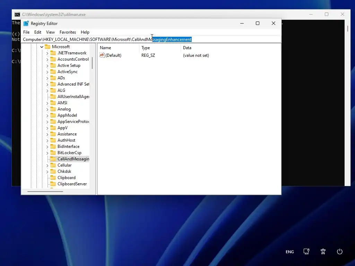Click the console window vertical scrollbar
Viewport: 355px width, 266px height.
coord(347,29)
